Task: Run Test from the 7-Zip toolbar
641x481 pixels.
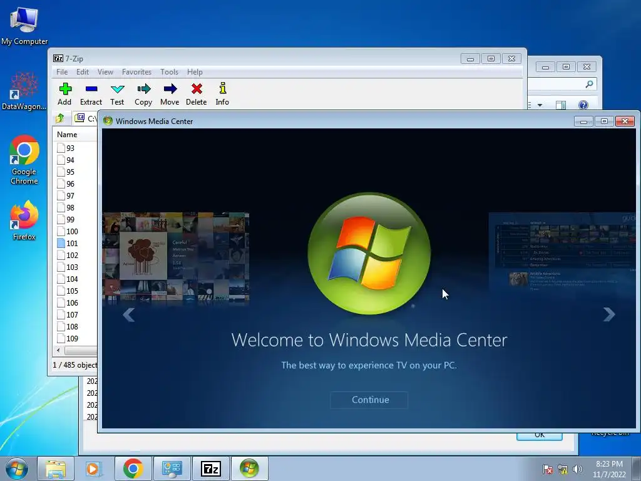Action: [117, 94]
